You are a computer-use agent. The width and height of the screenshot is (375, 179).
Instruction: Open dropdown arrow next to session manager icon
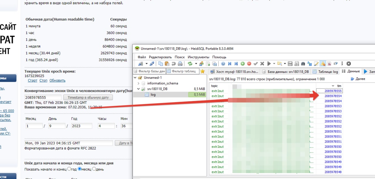pos(146,63)
